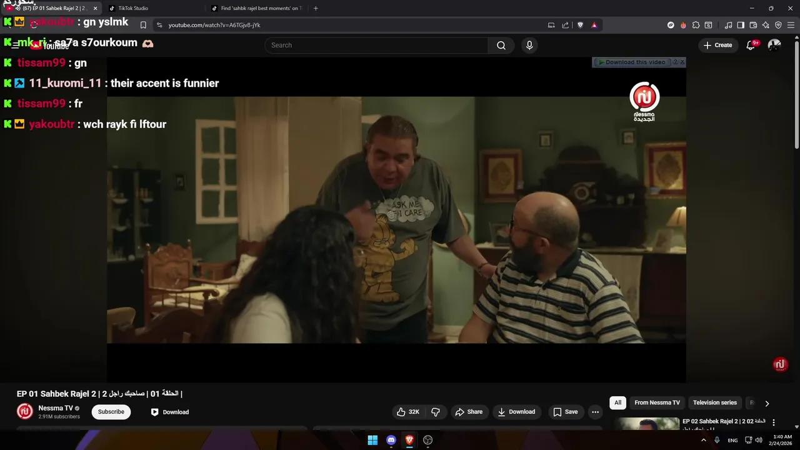Viewport: 800px width, 450px height.
Task: Toggle the browser sidebar panel icon
Action: (741, 25)
